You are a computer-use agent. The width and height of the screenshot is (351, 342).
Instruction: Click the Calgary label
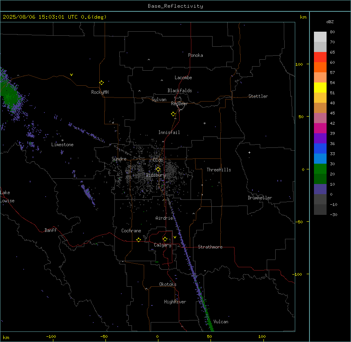click(x=162, y=245)
